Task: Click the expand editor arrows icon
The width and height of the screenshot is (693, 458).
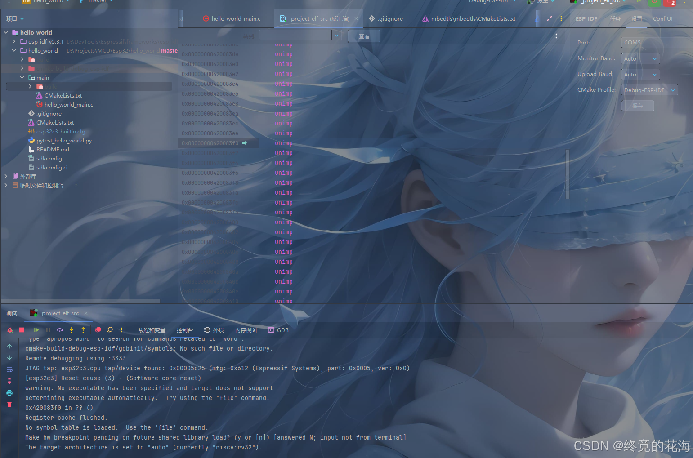Action: click(x=550, y=19)
